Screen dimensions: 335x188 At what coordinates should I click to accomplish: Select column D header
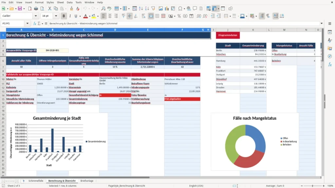point(115,30)
